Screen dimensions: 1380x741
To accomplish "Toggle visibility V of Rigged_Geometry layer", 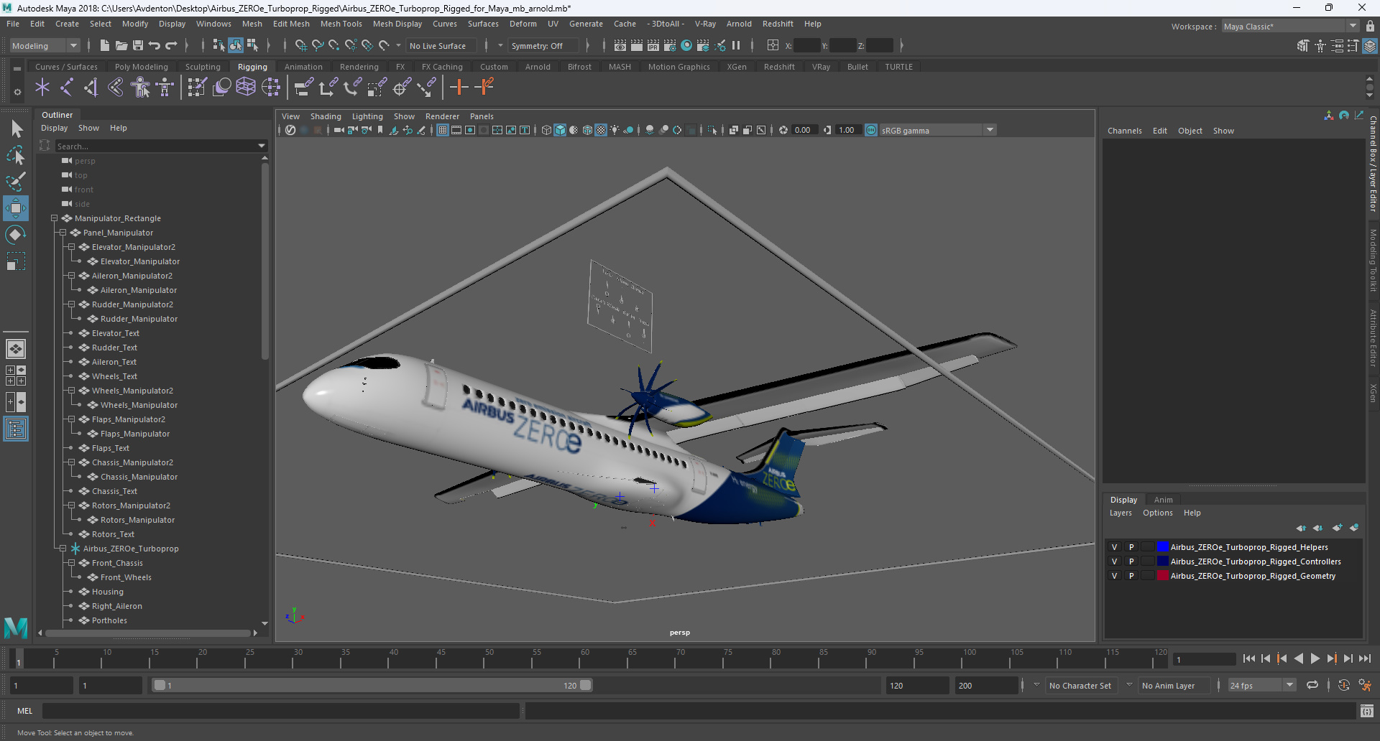I will pos(1115,576).
